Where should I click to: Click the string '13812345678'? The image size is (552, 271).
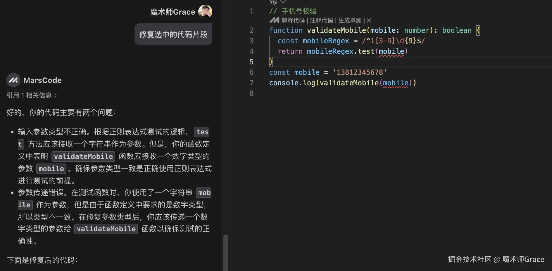[x=360, y=72]
